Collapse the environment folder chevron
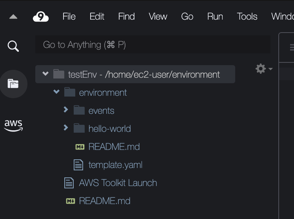Screen dimensions: 294x219 coord(56,92)
